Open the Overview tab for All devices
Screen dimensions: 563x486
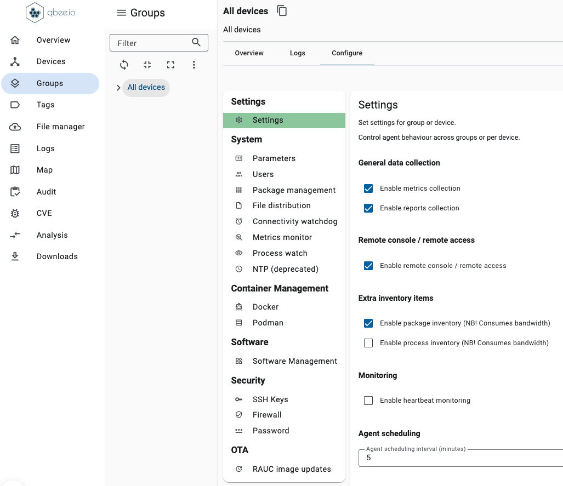pyautogui.click(x=249, y=53)
